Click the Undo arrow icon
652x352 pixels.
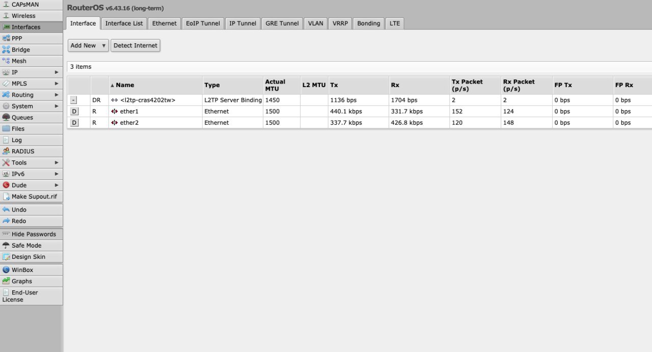(6, 209)
